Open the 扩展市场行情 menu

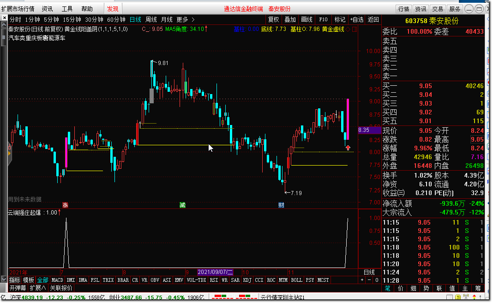tap(18, 9)
